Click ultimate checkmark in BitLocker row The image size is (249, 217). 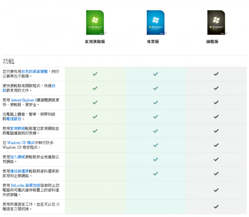coord(216,190)
